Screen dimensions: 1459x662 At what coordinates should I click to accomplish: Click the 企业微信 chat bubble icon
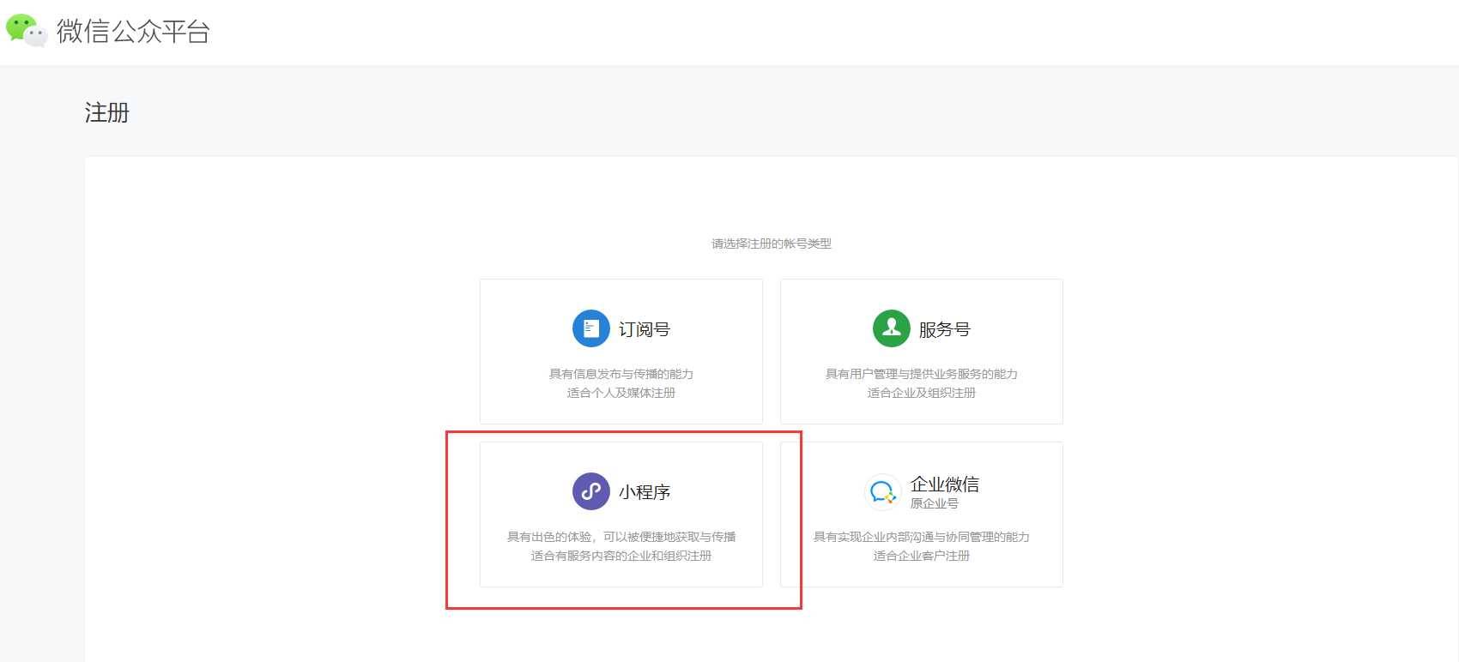(x=882, y=491)
